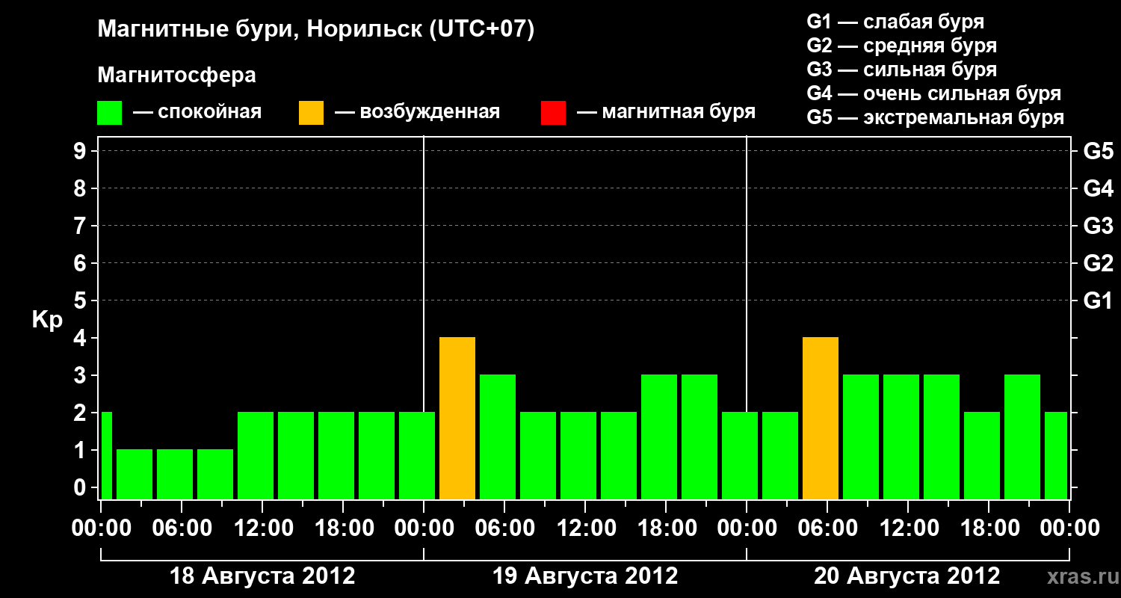Click '12:00' time label above 19 Августа
Viewport: 1121px width, 598px height.
[x=585, y=528]
